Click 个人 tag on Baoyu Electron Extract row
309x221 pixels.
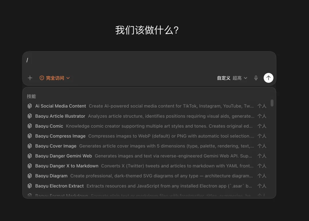coord(262,186)
